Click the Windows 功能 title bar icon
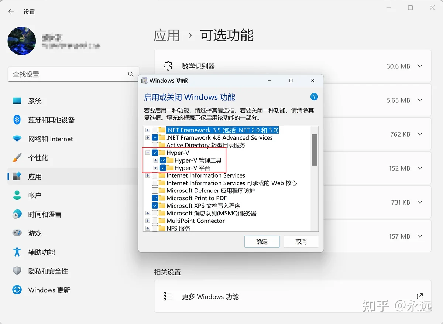This screenshot has height=324, width=443. pyautogui.click(x=144, y=81)
